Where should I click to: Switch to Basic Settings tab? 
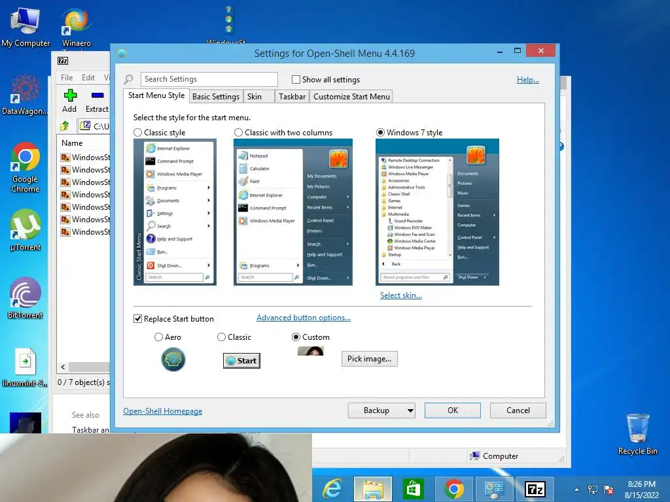pos(216,97)
